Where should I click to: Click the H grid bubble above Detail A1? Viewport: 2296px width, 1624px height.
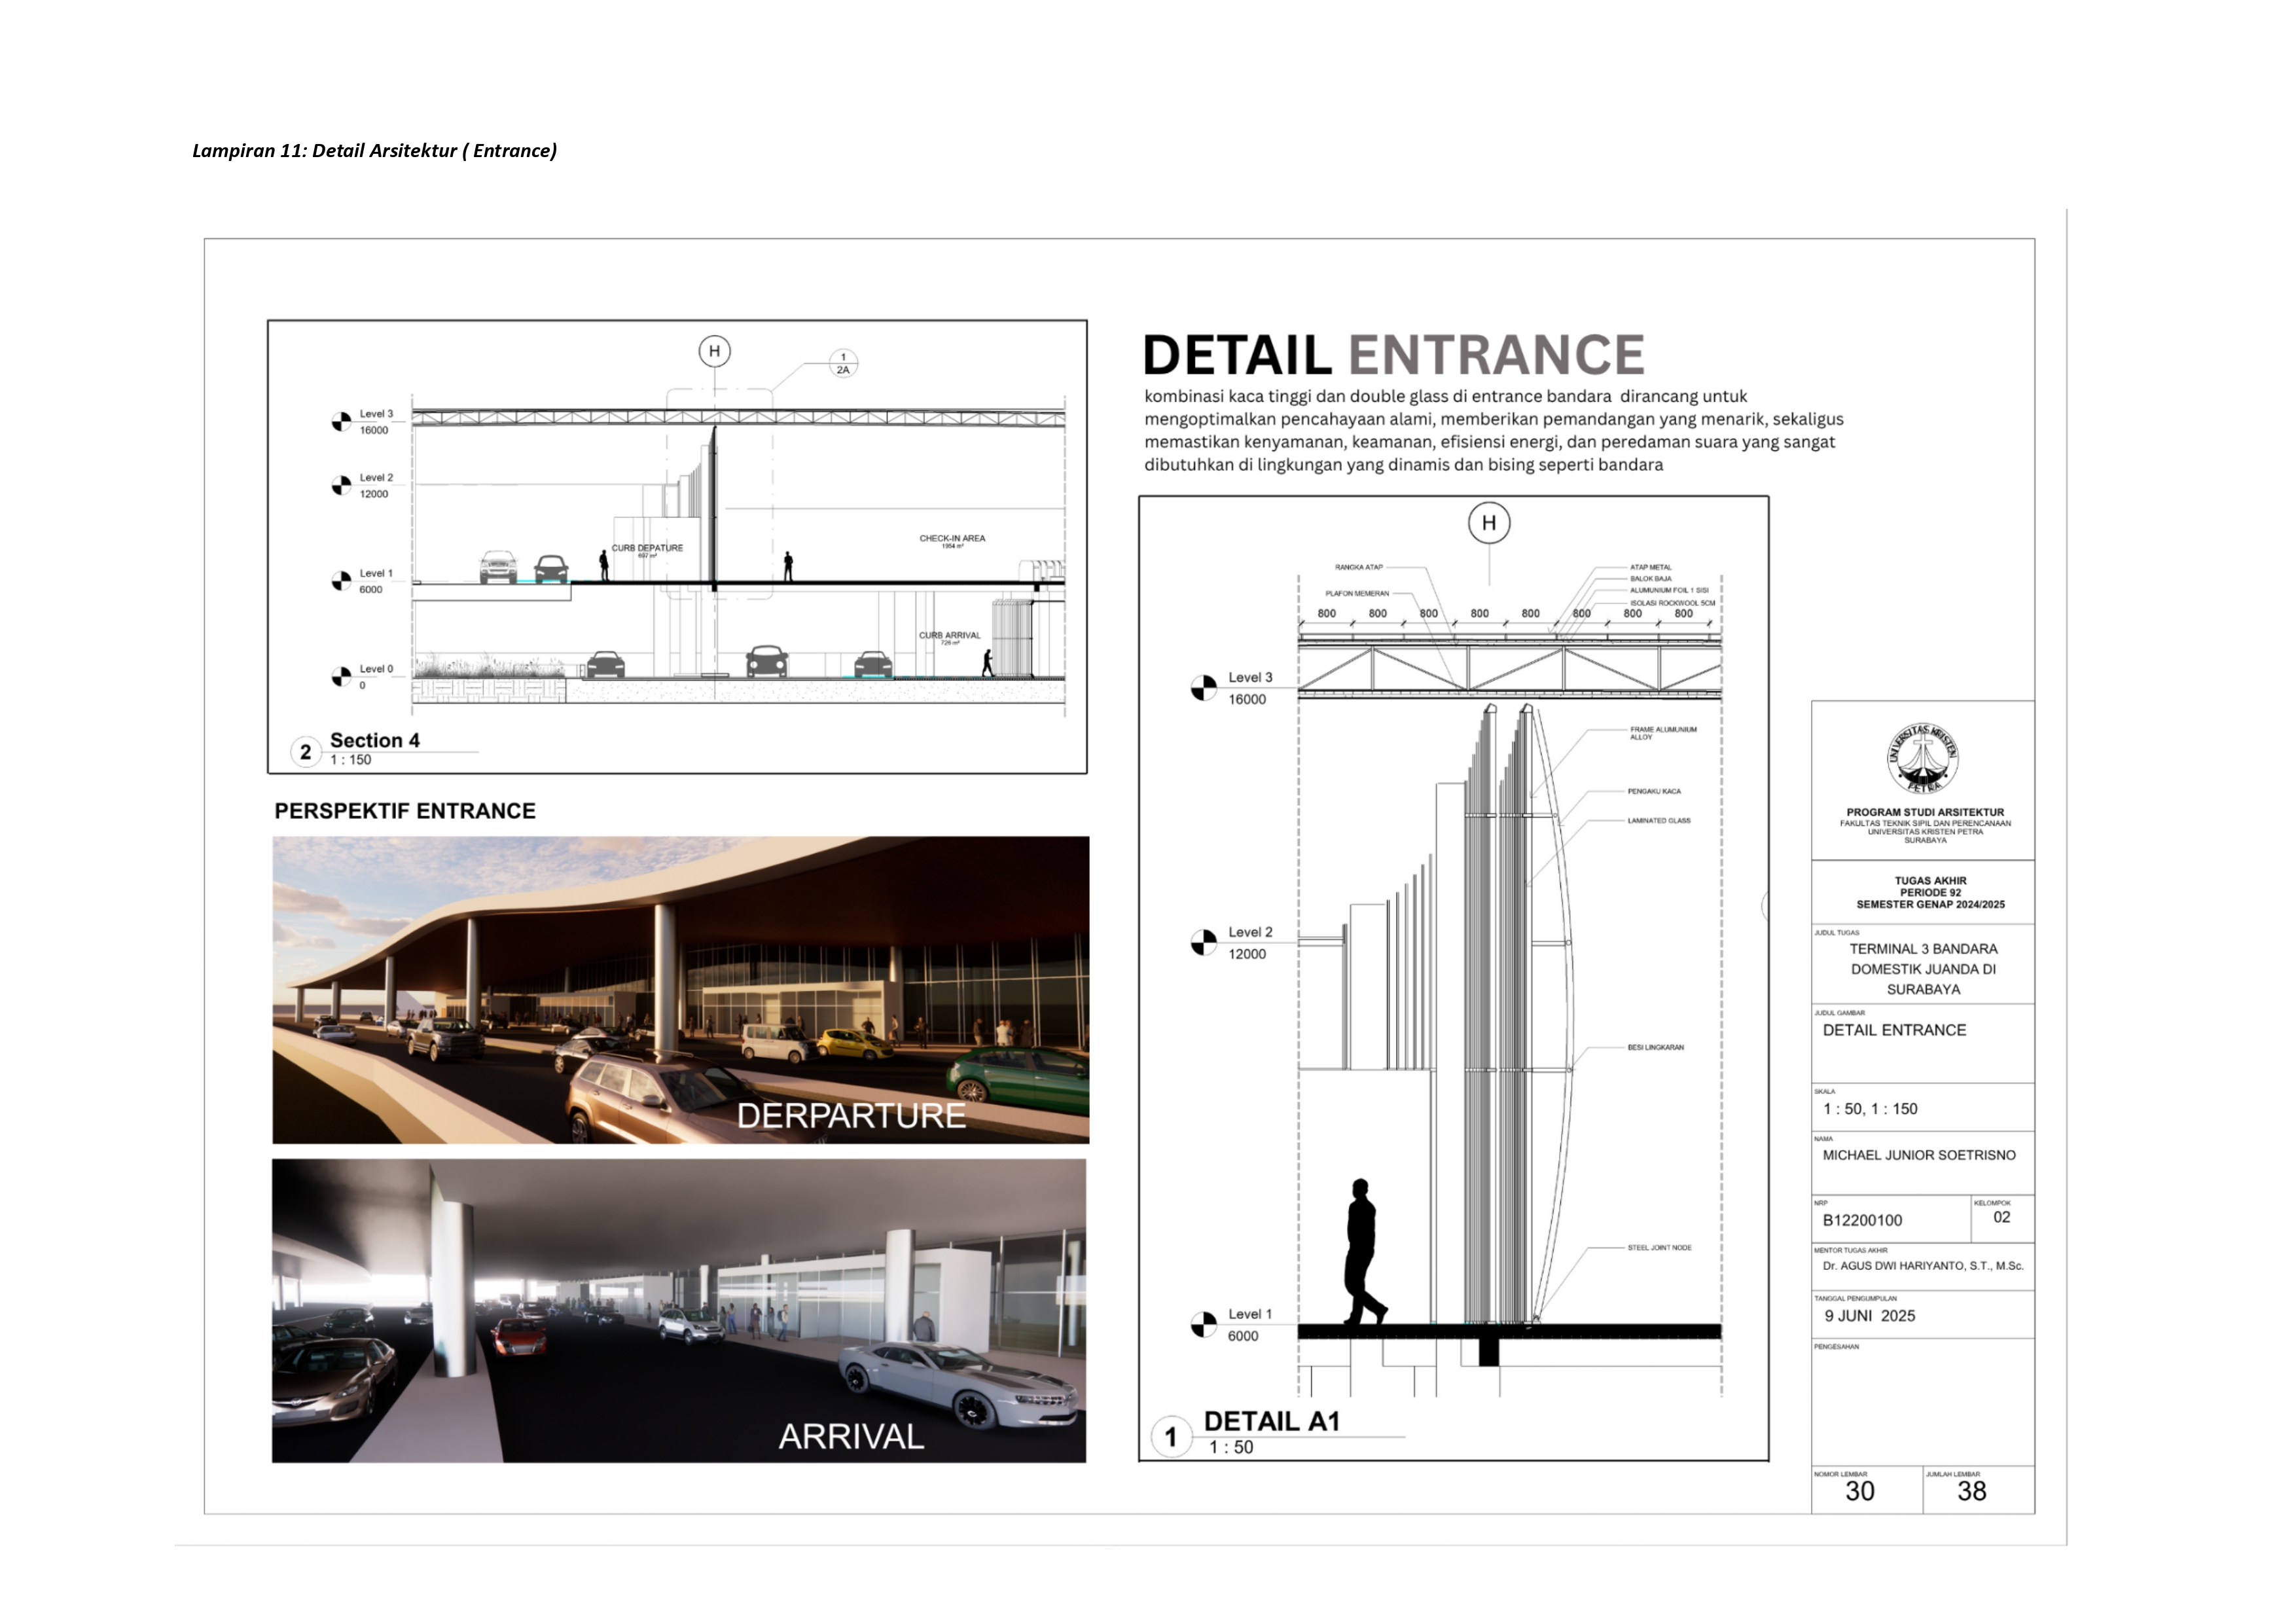pyautogui.click(x=1489, y=523)
